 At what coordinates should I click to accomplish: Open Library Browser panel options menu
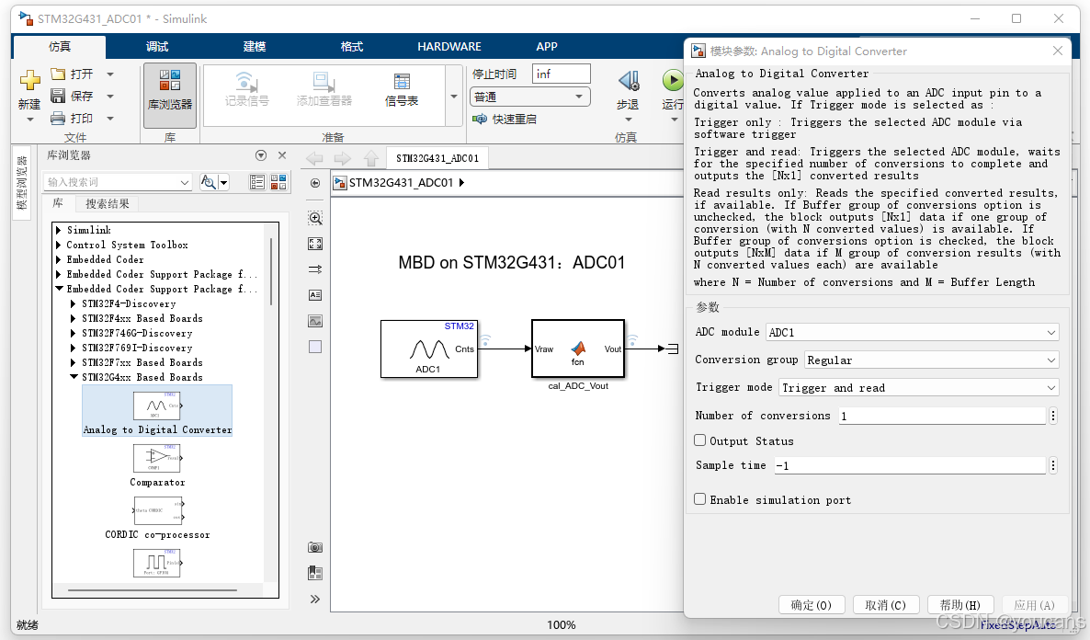261,155
